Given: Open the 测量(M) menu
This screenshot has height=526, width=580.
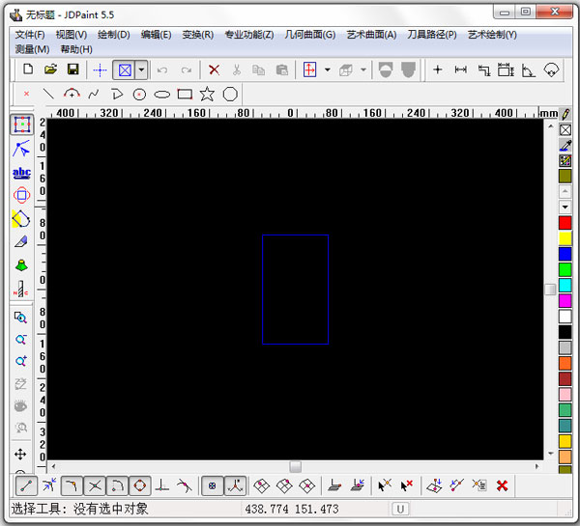Looking at the screenshot, I should click(x=32, y=49).
